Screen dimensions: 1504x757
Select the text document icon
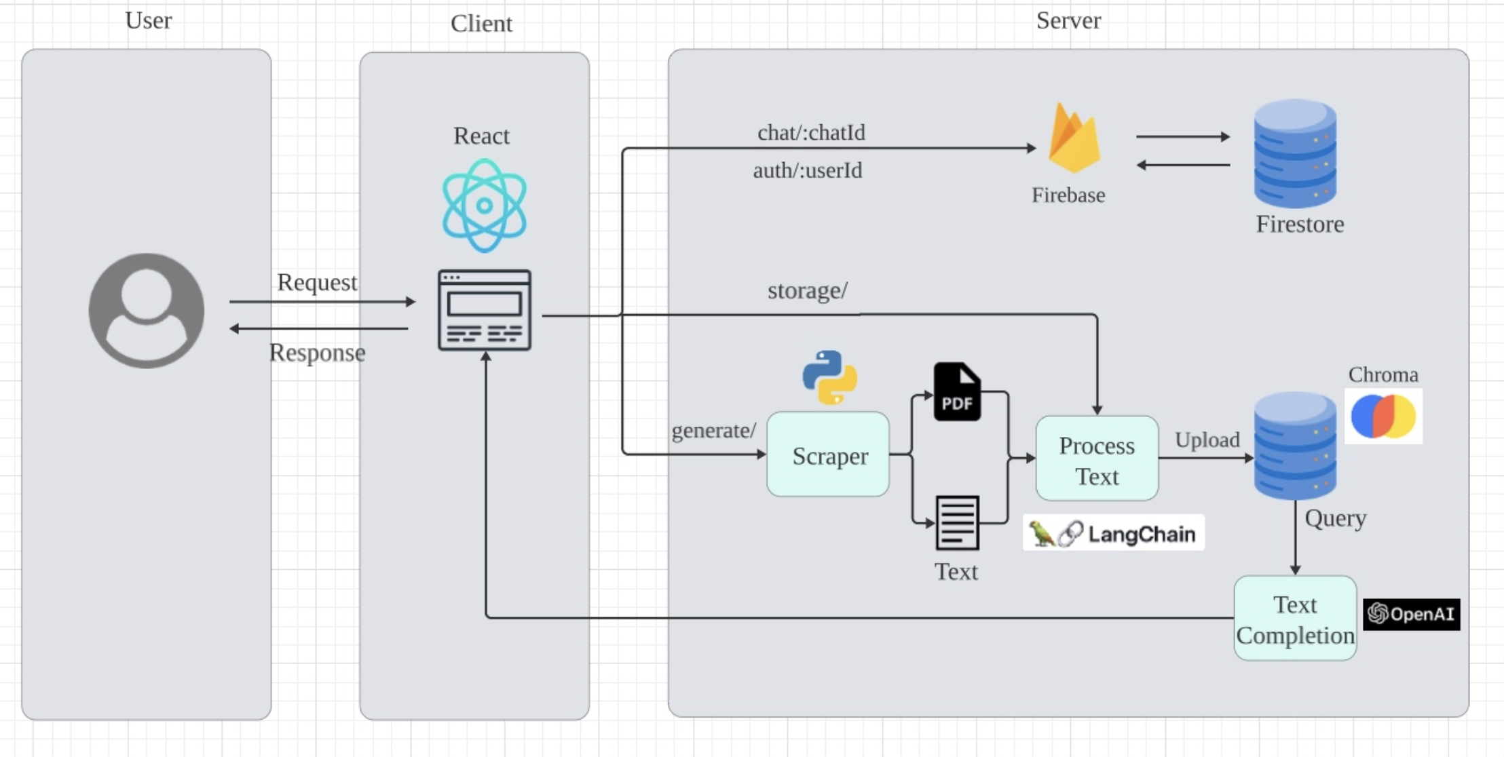point(957,522)
